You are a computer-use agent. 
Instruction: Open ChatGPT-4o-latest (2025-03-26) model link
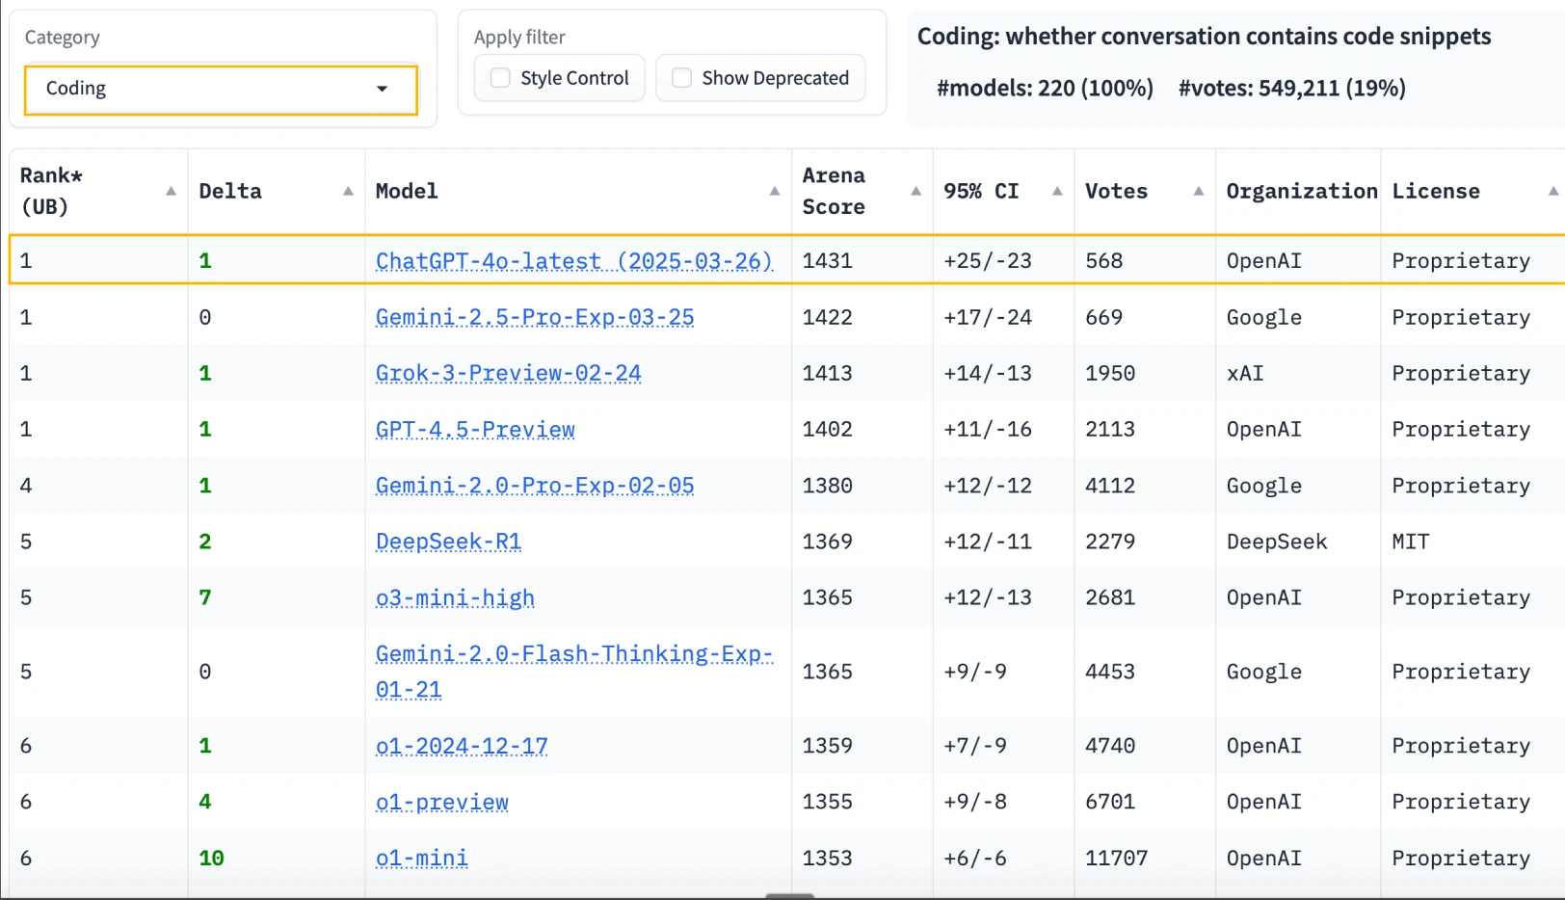click(573, 261)
